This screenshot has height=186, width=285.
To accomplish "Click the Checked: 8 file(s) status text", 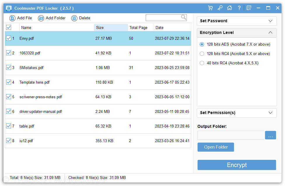I will (x=97, y=178).
